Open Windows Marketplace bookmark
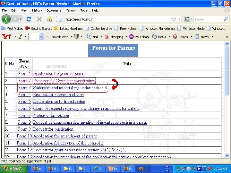Screen dimensions: 231x173 (158, 29)
